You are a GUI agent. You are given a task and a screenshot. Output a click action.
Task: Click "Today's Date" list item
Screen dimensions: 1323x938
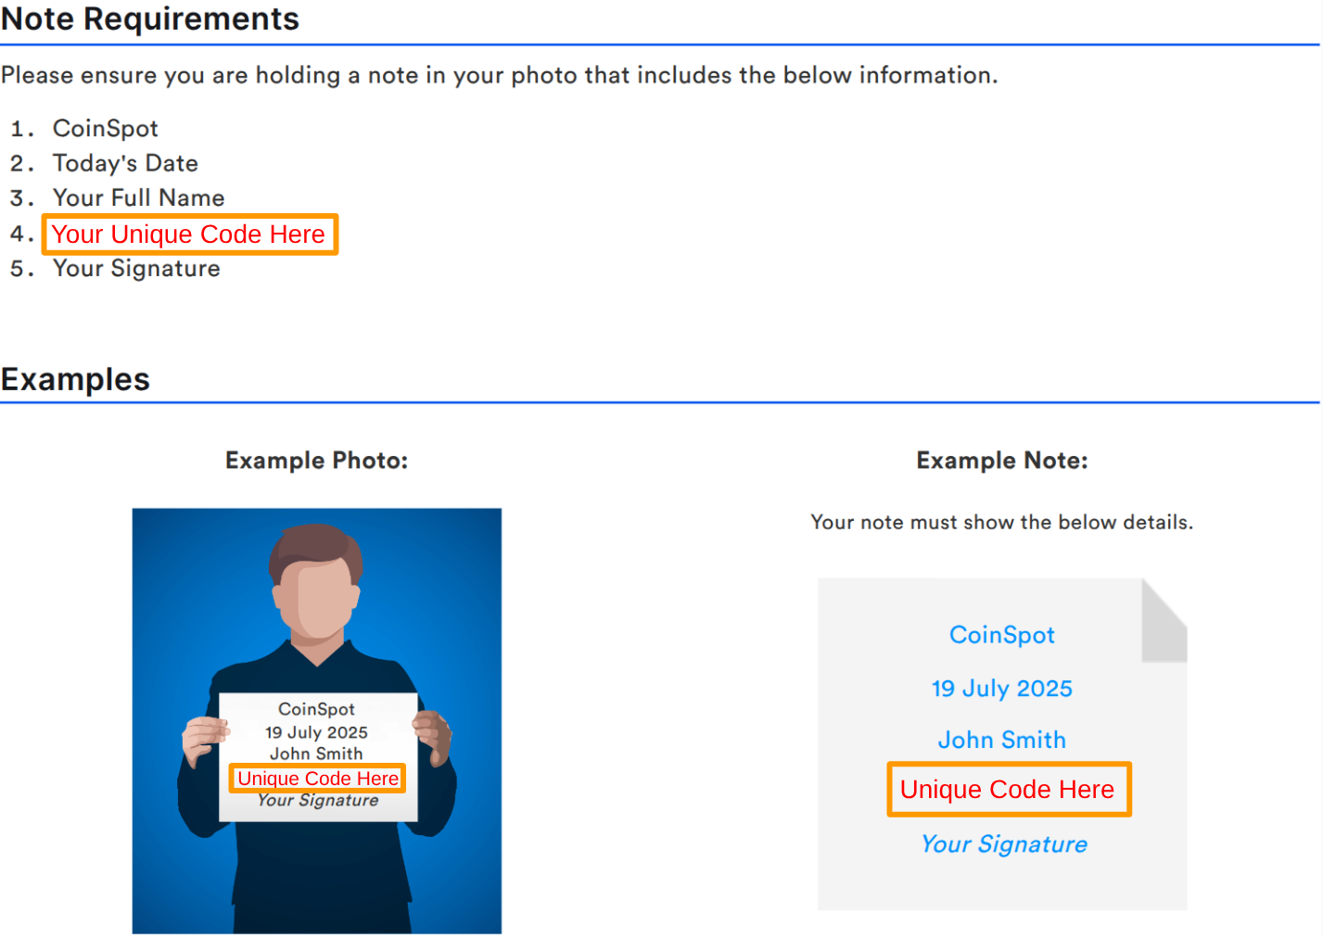[125, 163]
